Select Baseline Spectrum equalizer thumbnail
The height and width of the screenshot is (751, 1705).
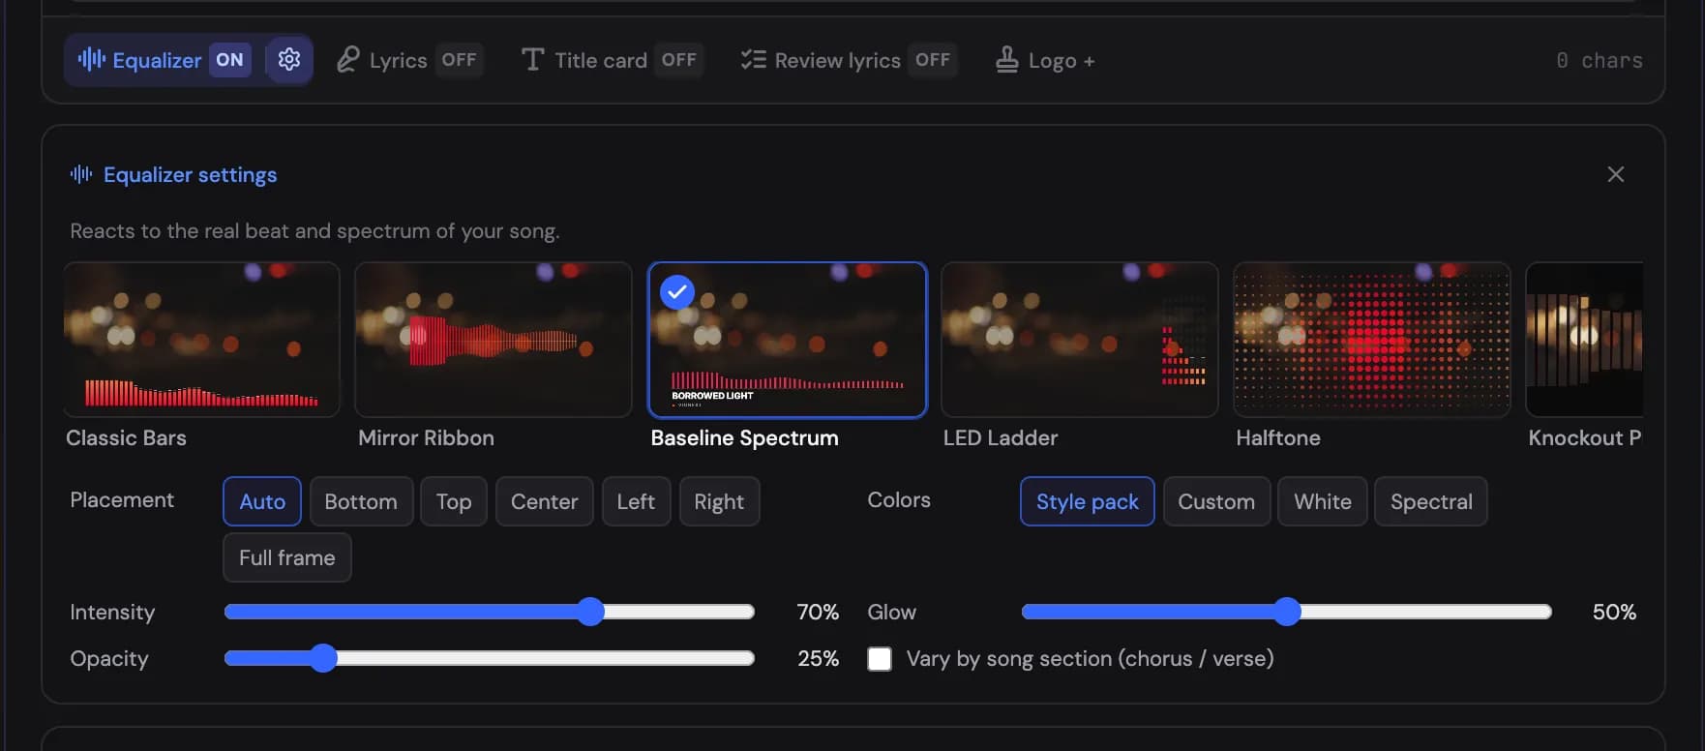(x=787, y=340)
